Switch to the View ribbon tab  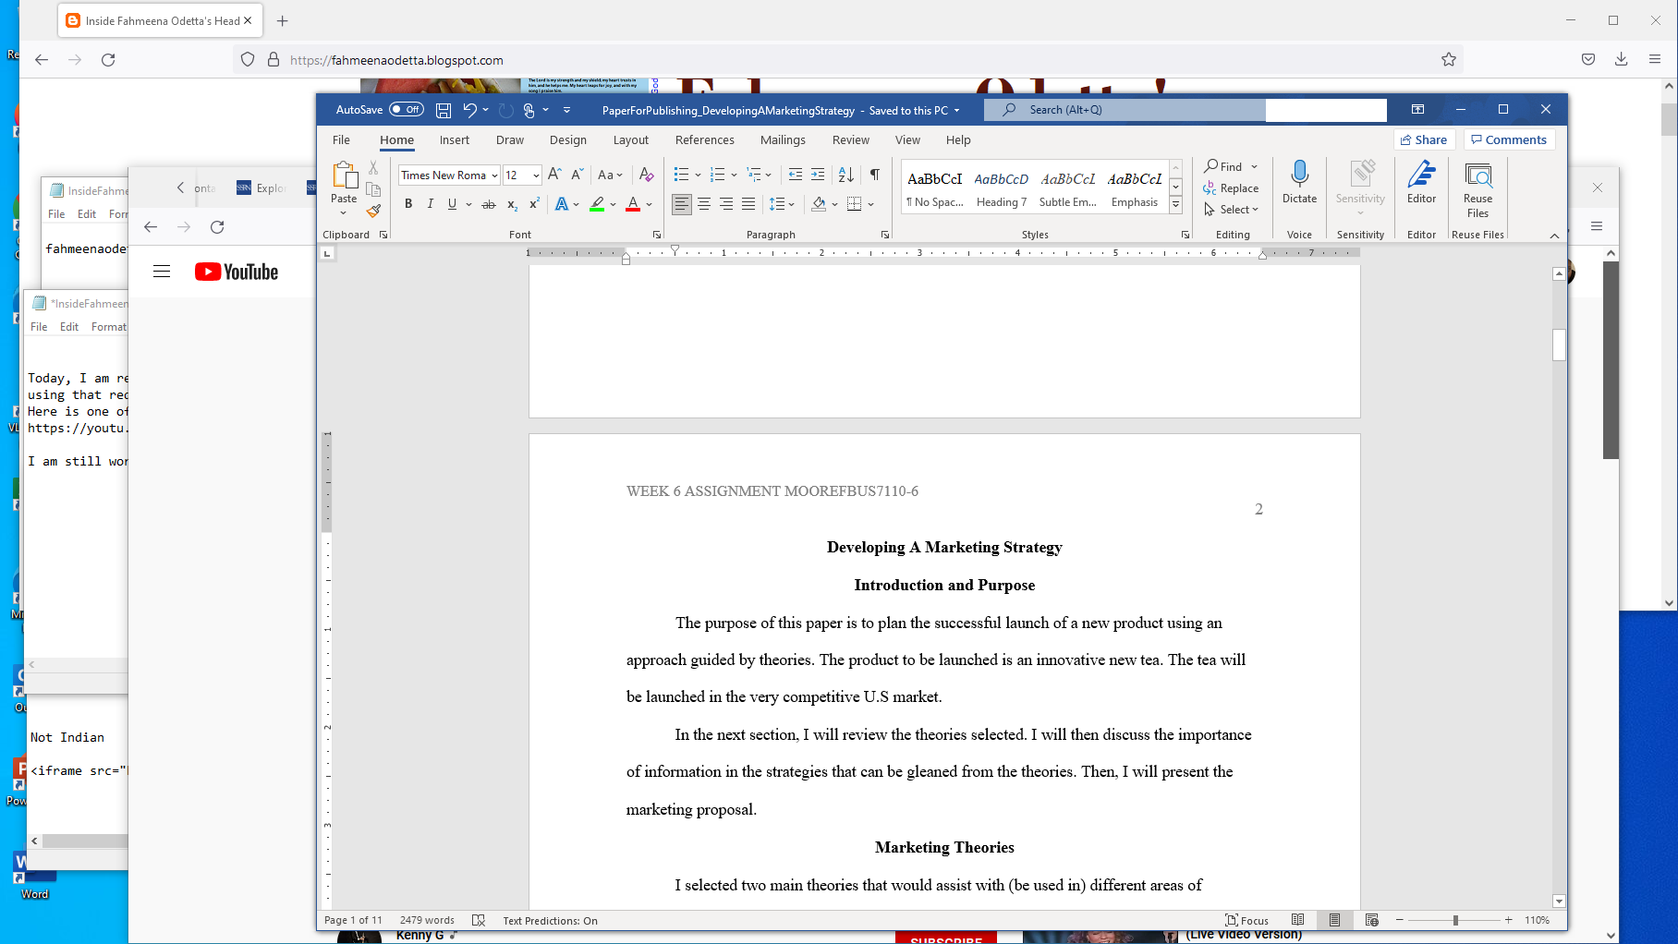tap(907, 140)
